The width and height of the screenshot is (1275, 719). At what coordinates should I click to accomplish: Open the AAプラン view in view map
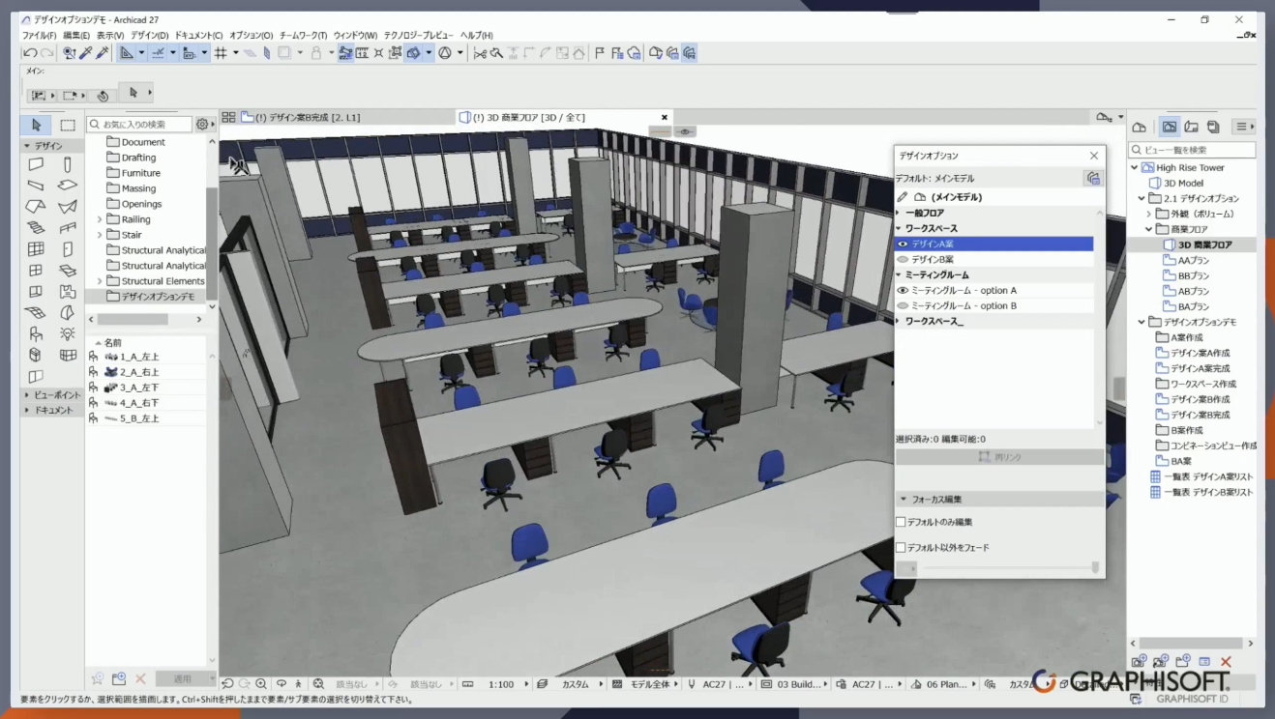pos(1194,260)
